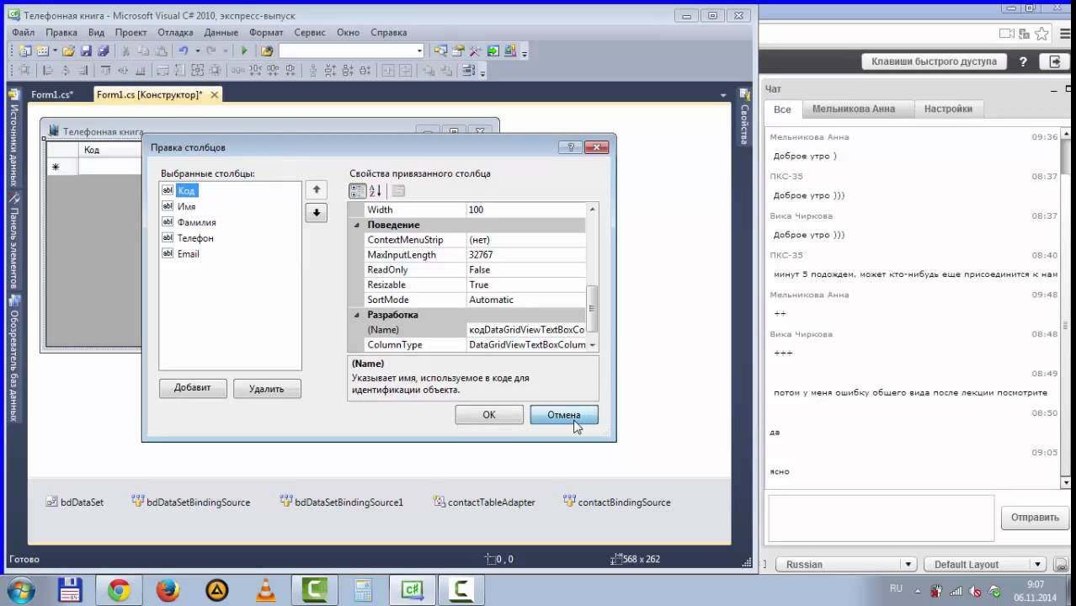Open the solution configuration combo box dropdown
The image size is (1076, 606).
pos(419,50)
